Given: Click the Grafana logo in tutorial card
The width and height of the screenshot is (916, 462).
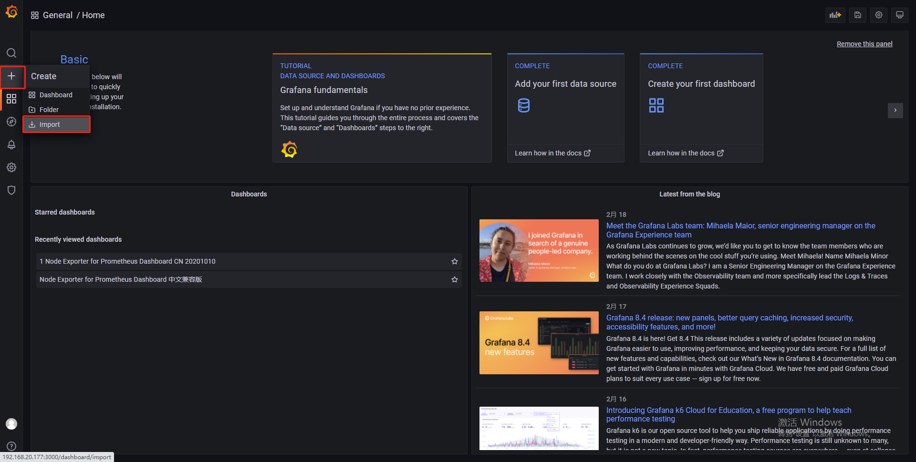Looking at the screenshot, I should [x=289, y=150].
